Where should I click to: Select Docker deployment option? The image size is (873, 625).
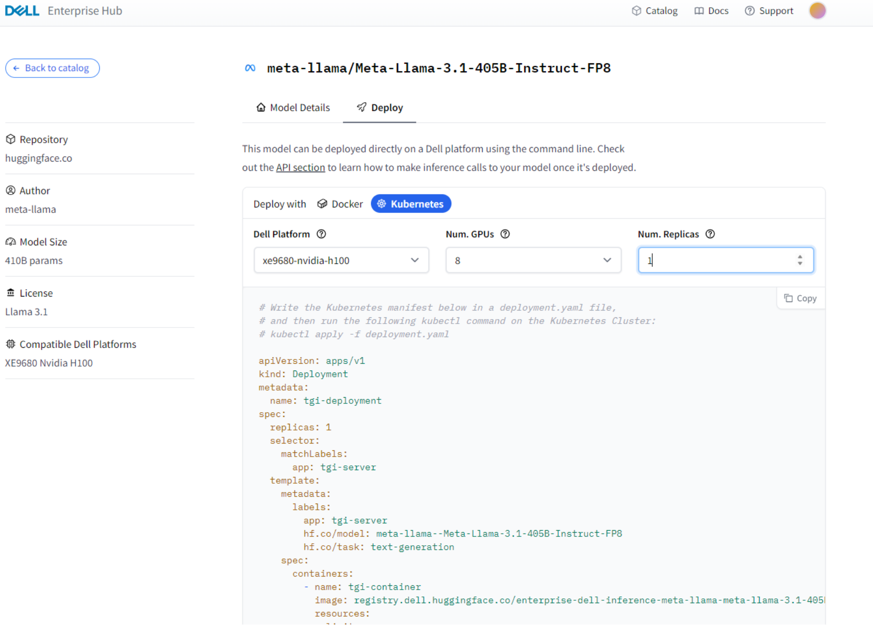tap(340, 204)
